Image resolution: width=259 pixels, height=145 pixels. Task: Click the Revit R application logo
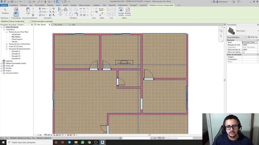click(x=2, y=2)
